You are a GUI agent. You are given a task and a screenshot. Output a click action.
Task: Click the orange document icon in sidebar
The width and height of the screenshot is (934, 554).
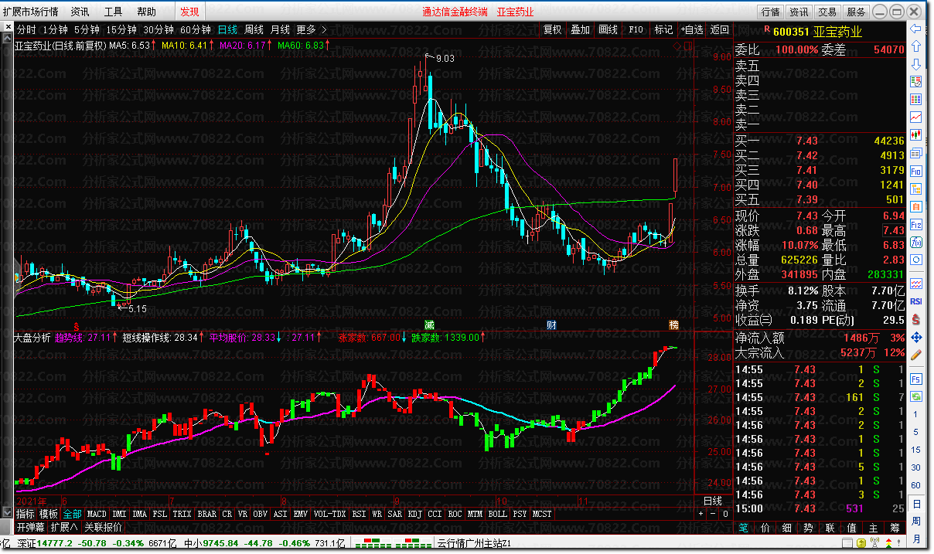coord(916,207)
